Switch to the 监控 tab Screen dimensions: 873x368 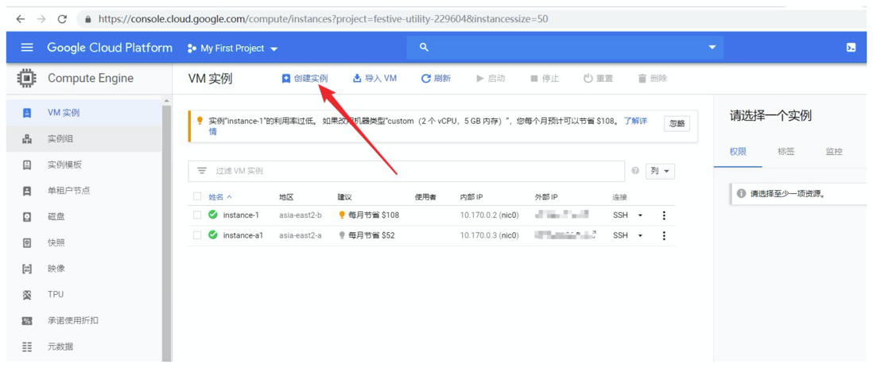tap(834, 152)
